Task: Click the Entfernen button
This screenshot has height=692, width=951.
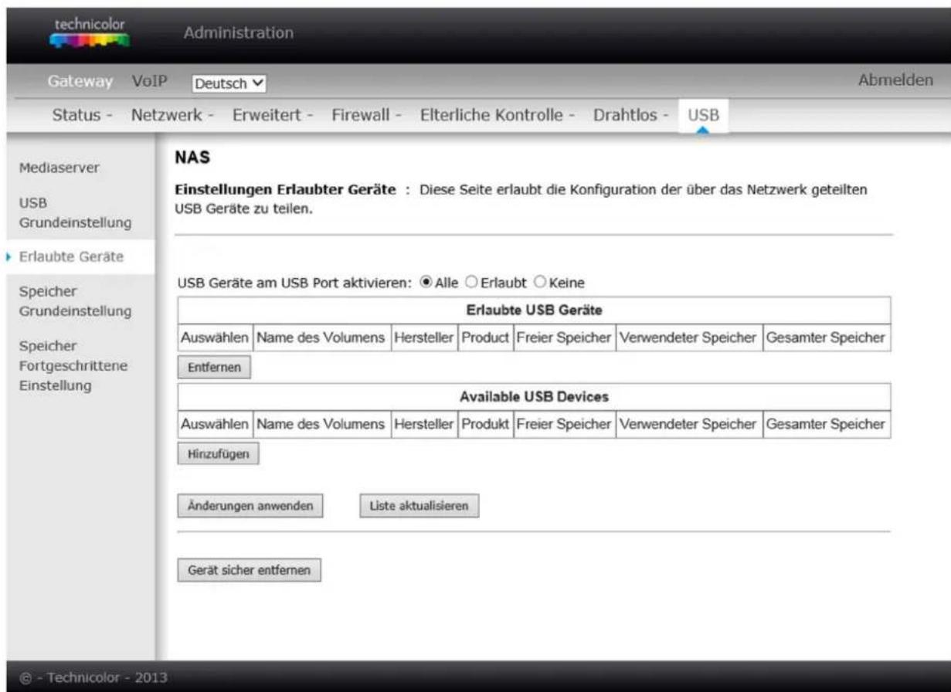Action: 215,368
